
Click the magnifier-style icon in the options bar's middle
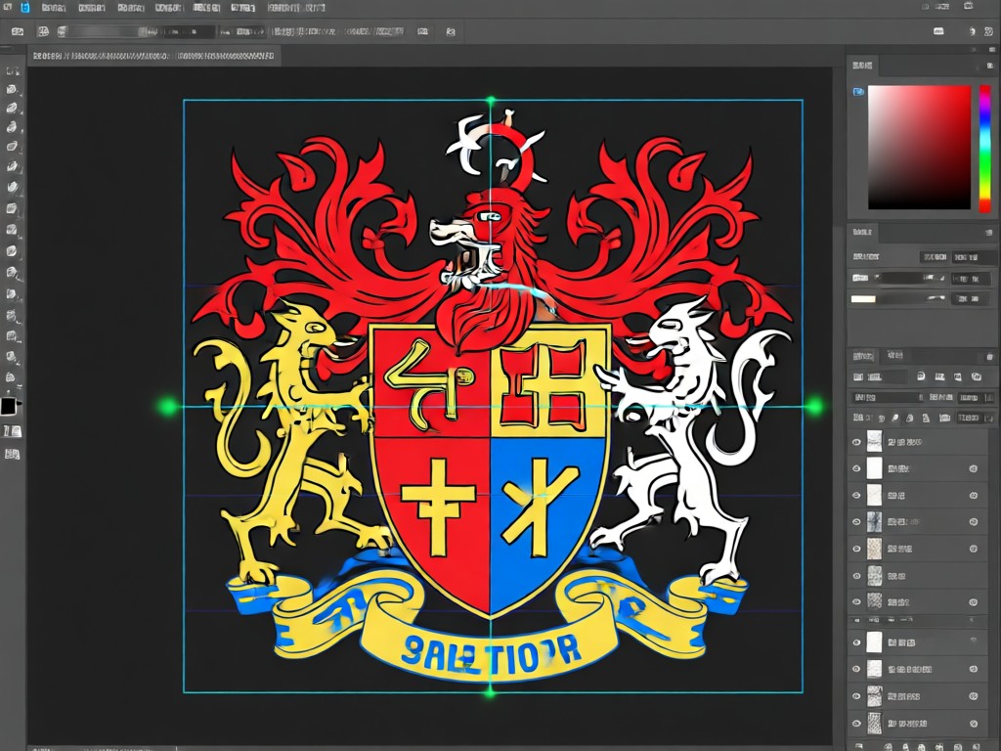(451, 31)
